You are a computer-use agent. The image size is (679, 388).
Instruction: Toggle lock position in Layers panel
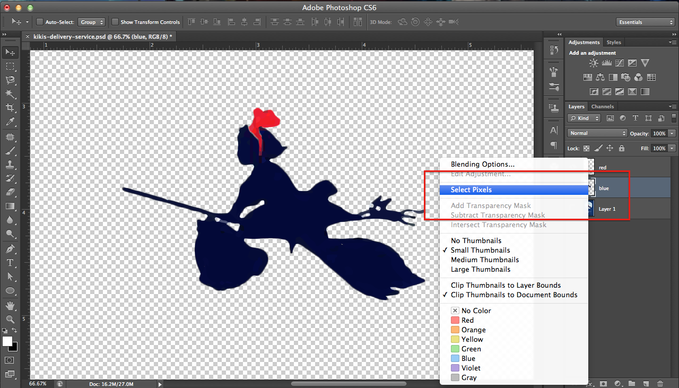pyautogui.click(x=610, y=149)
